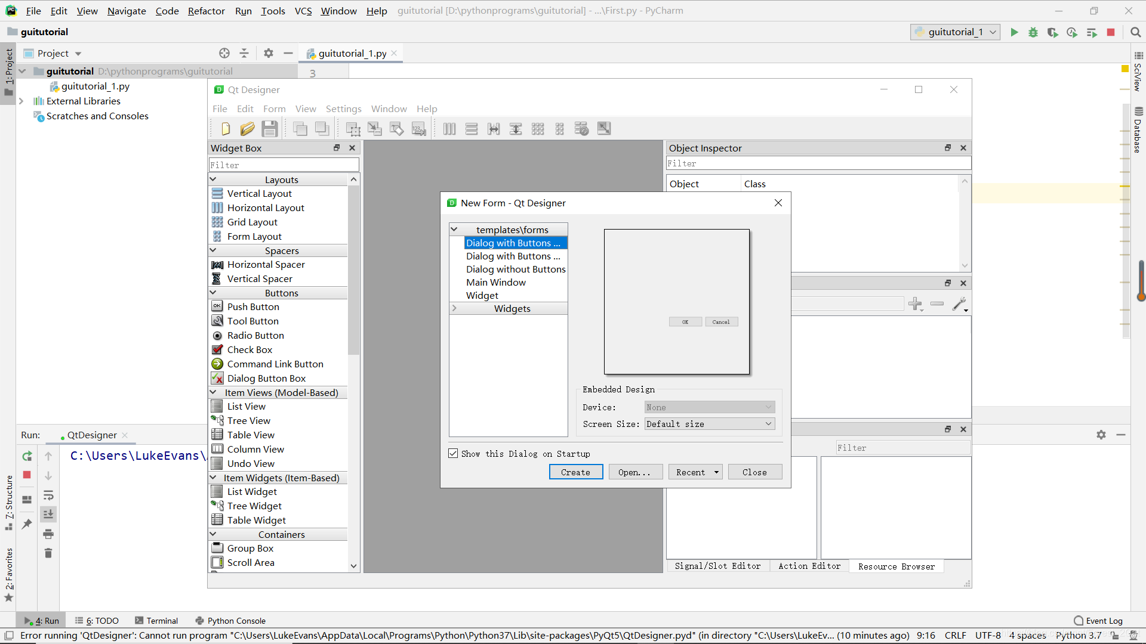Image resolution: width=1146 pixels, height=644 pixels.
Task: Select the Main Window template option
Action: pos(496,281)
